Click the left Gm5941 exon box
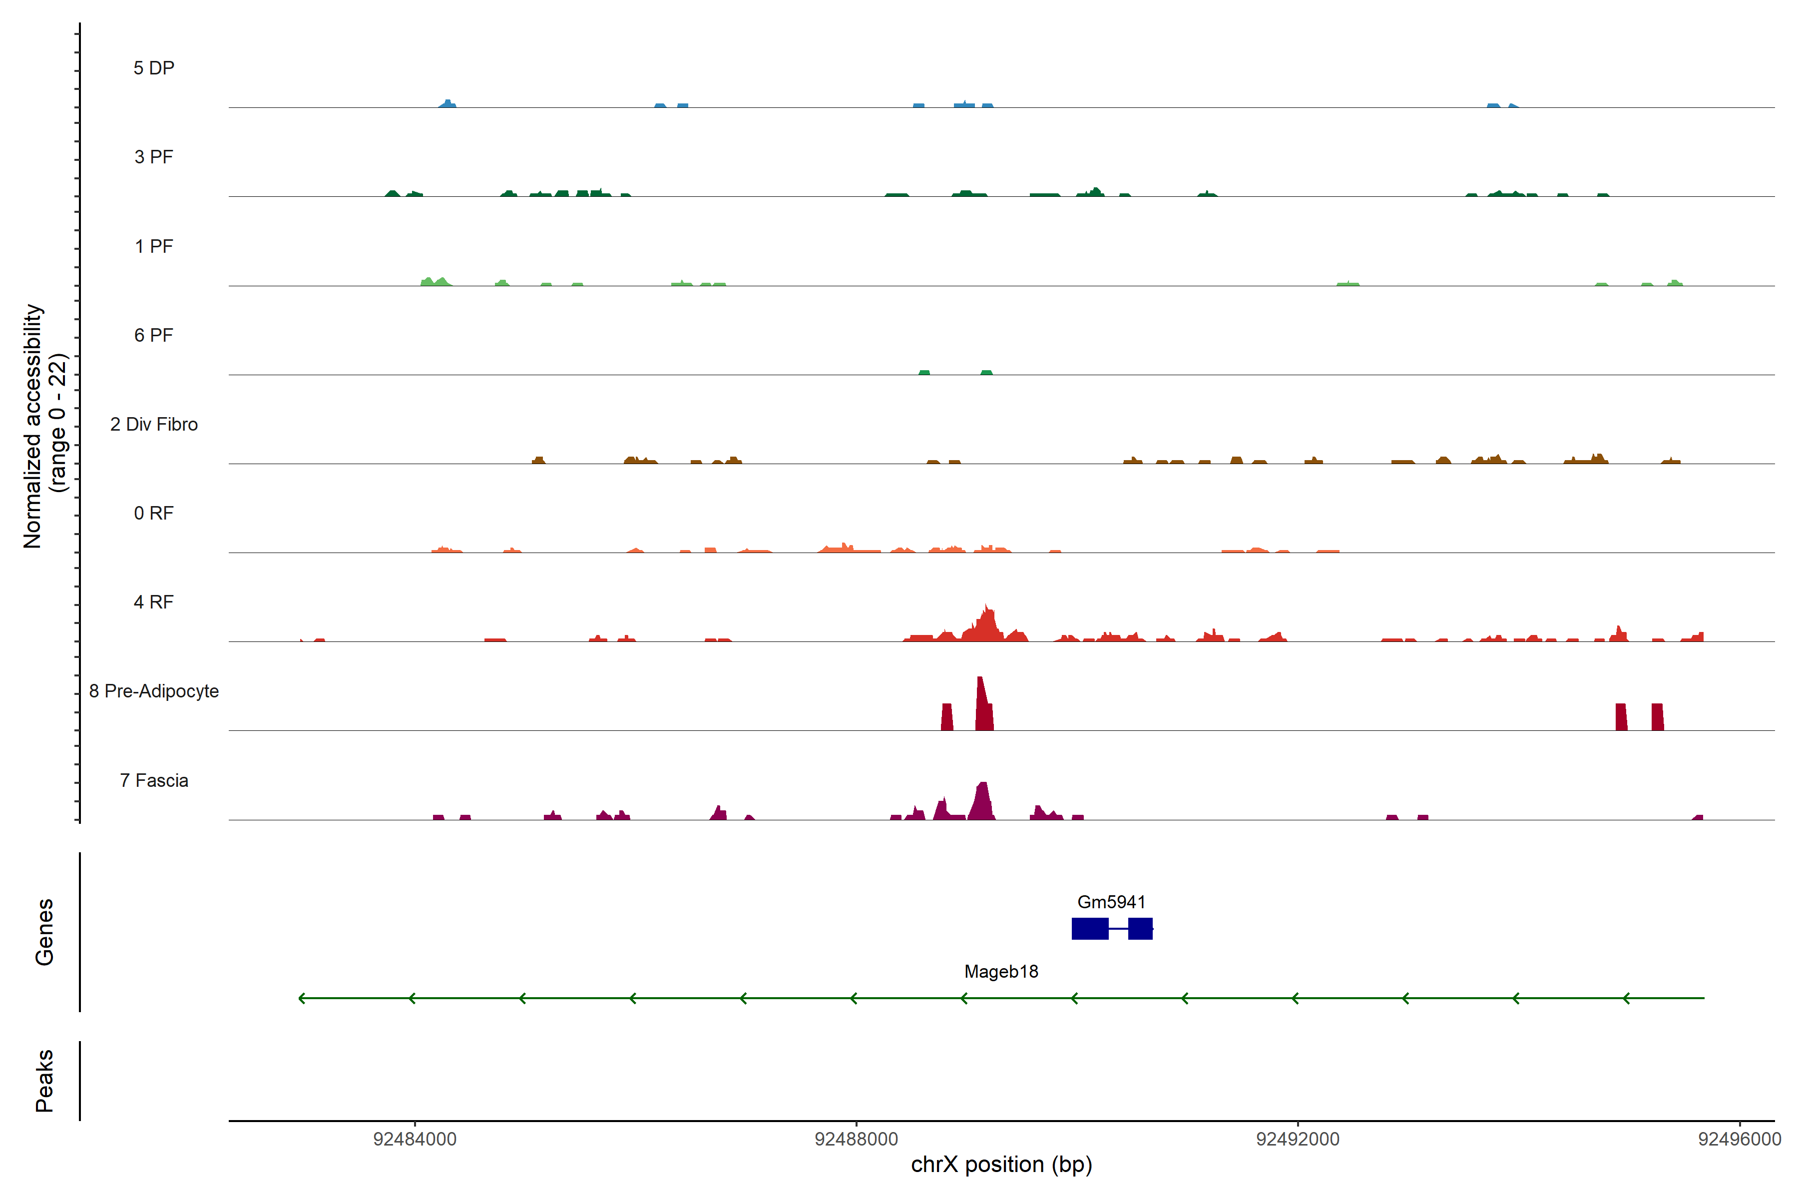The width and height of the screenshot is (1798, 1199). pyautogui.click(x=1089, y=928)
